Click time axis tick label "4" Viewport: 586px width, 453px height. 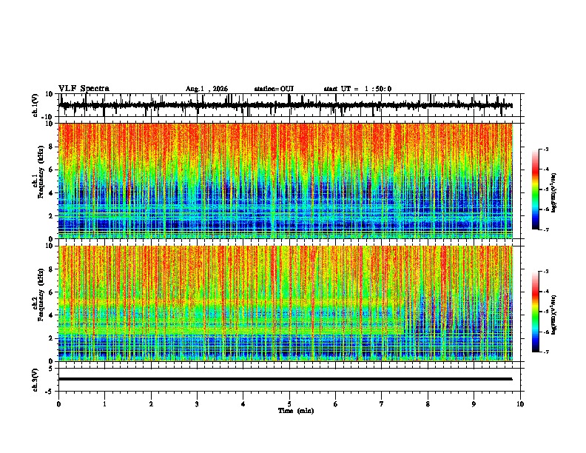pos(243,404)
